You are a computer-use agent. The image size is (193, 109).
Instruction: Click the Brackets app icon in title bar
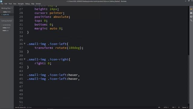[1, 1]
